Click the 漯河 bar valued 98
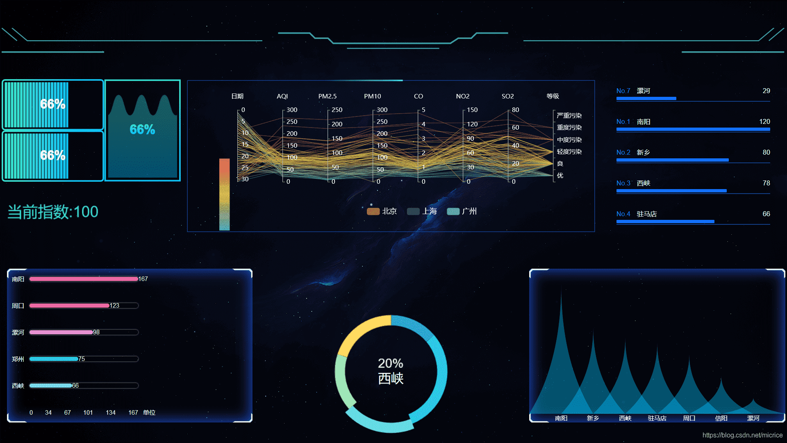Image resolution: width=787 pixels, height=443 pixels. (61, 332)
